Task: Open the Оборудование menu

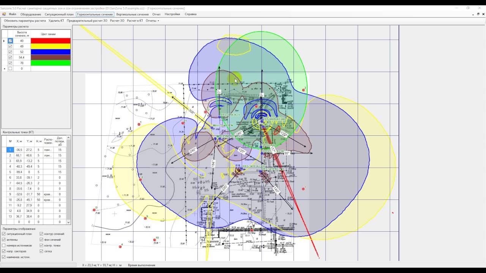Action: [31, 14]
